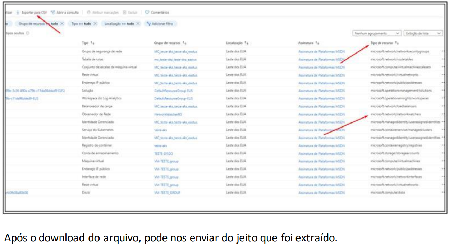The height and width of the screenshot is (250, 472).
Task: Remove the Grupo de recursos filter via X
Action: coord(62,24)
